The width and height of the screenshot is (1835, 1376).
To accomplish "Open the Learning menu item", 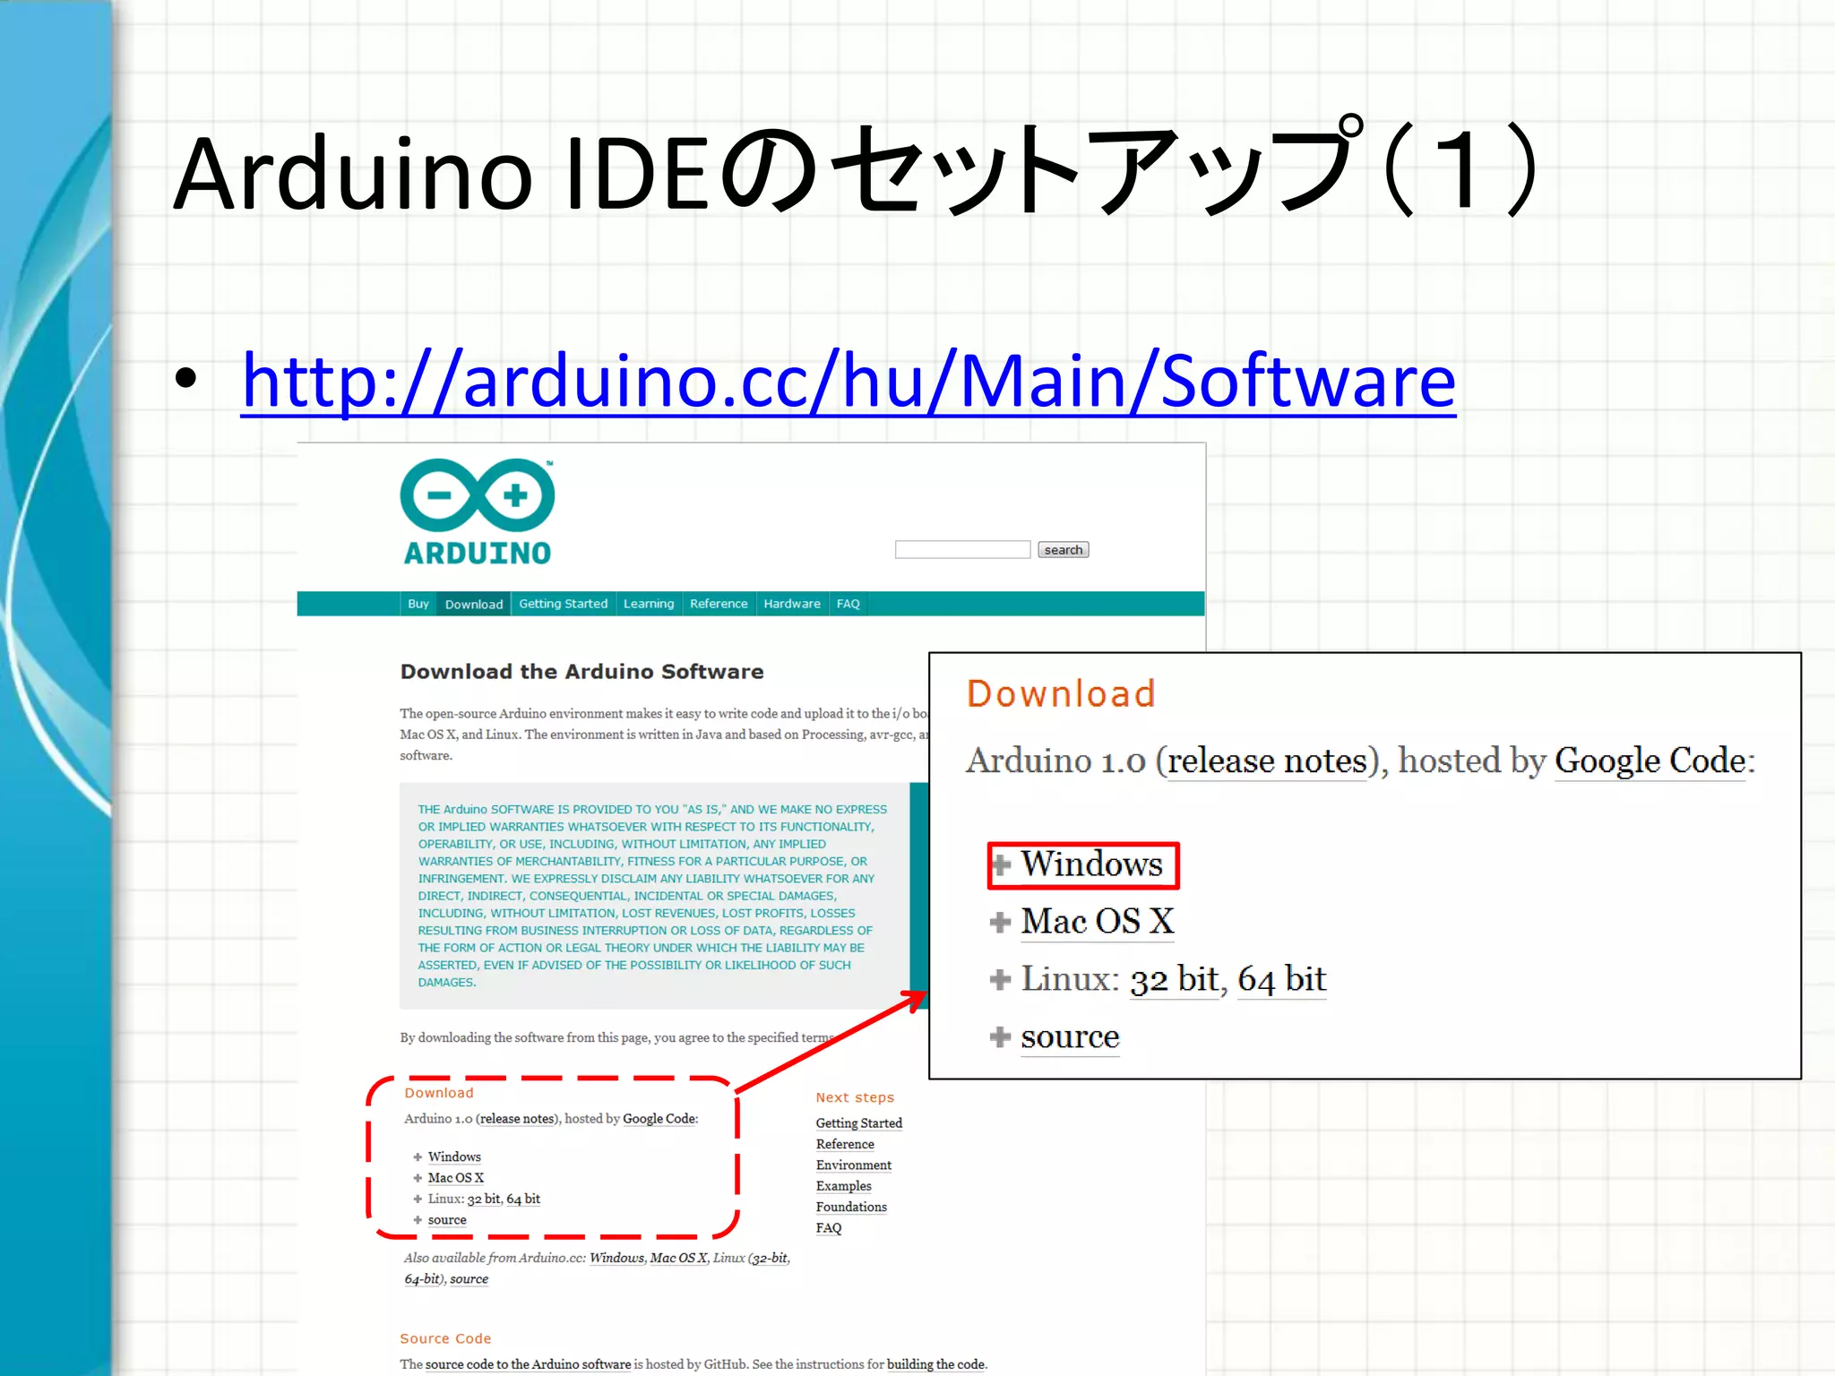I will click(x=649, y=604).
